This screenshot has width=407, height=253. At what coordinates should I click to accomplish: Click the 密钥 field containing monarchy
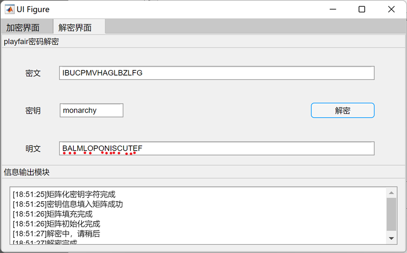pos(91,110)
